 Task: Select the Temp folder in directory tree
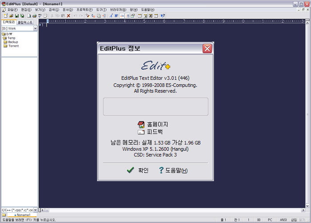point(11,38)
